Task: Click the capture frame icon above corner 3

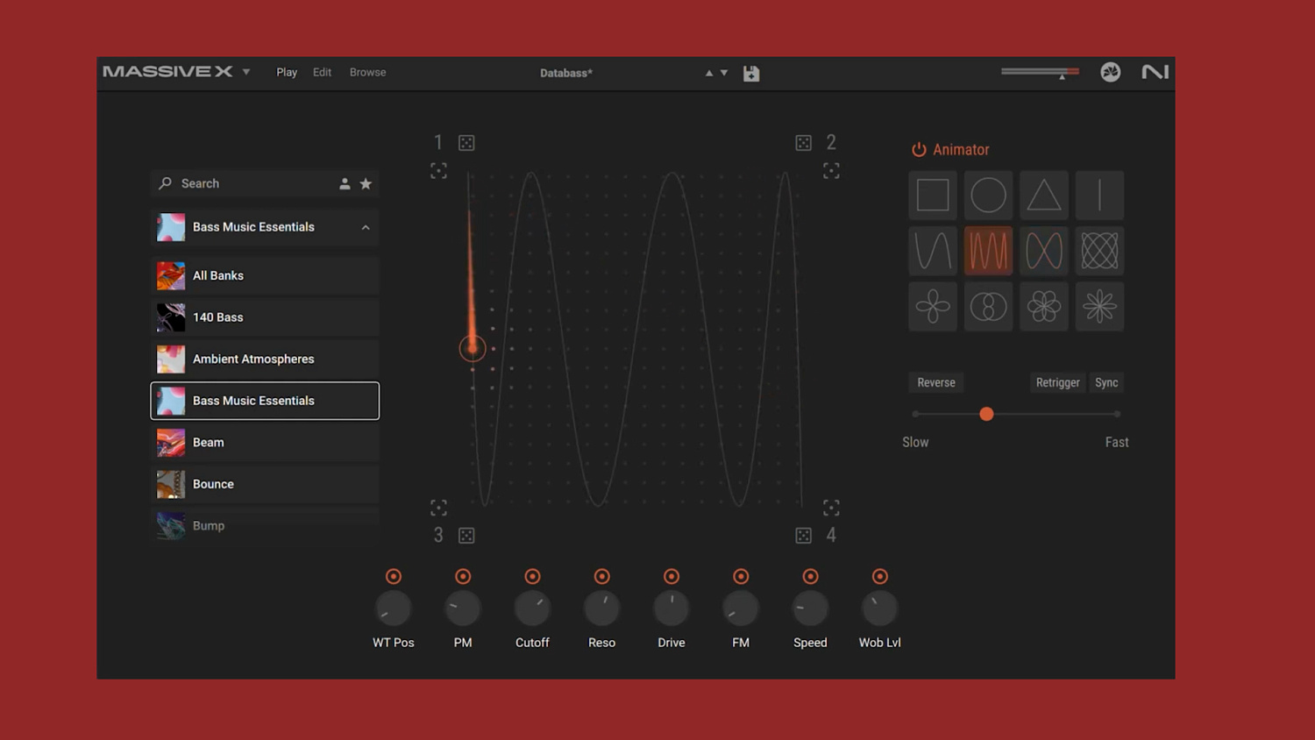Action: click(x=438, y=508)
